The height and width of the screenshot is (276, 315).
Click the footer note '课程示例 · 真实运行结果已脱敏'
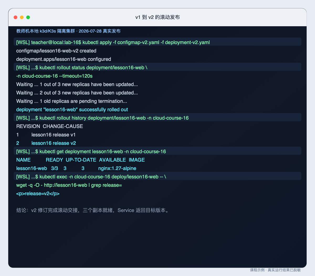(275, 270)
